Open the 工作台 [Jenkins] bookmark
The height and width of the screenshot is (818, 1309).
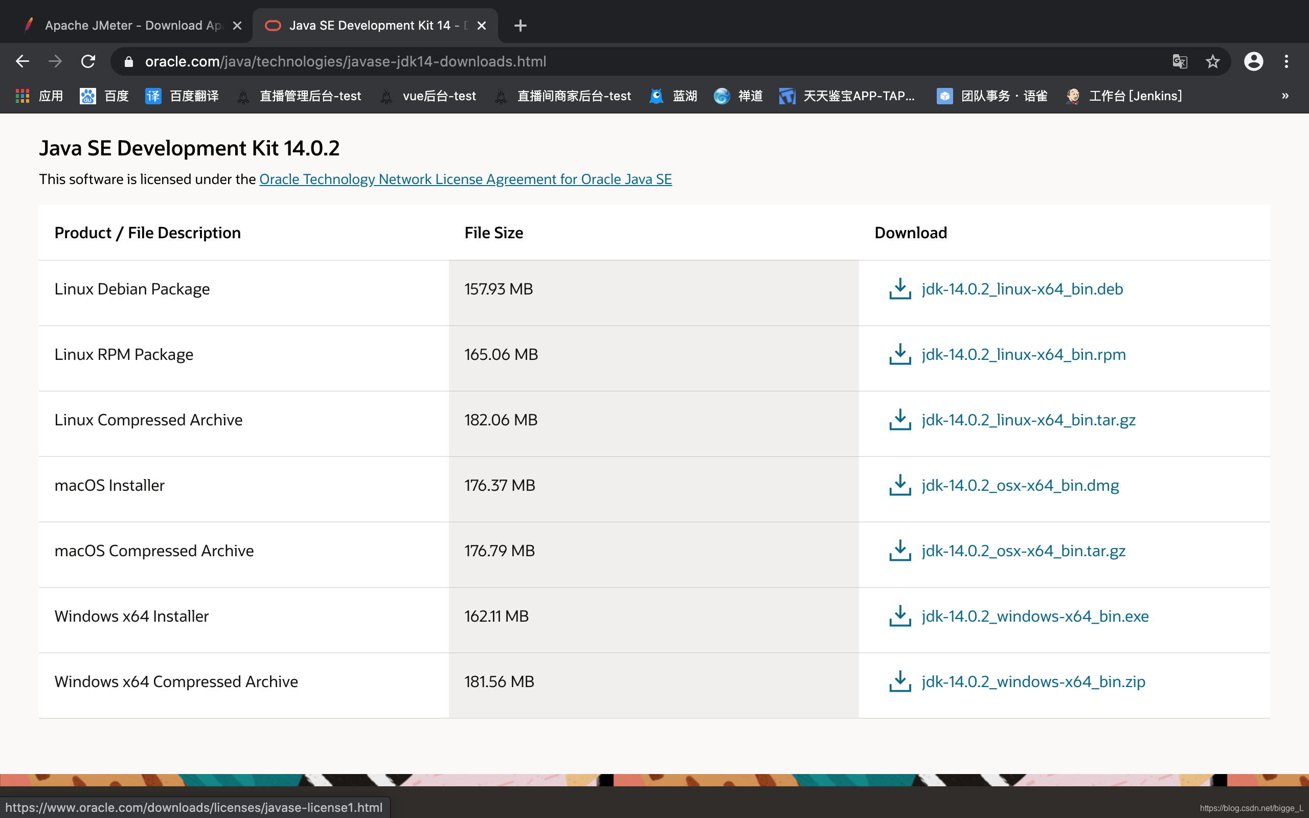[1124, 96]
